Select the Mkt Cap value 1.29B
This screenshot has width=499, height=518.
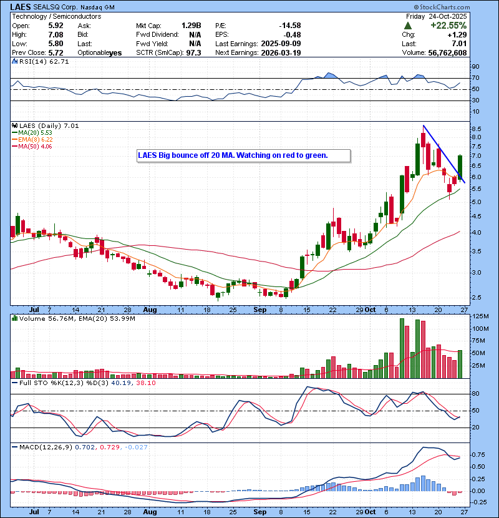click(x=191, y=26)
